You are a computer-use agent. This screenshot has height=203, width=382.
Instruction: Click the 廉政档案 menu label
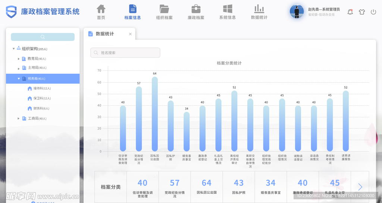click(x=196, y=18)
